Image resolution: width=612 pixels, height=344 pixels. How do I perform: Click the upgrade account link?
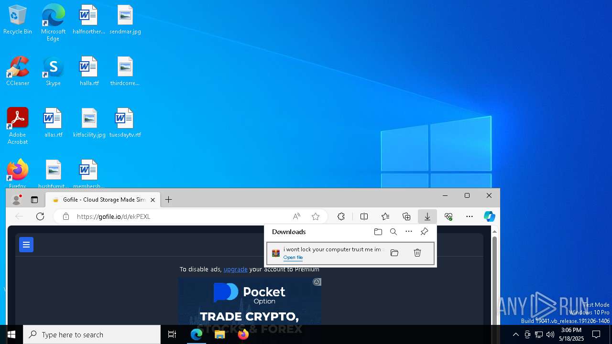pos(236,269)
